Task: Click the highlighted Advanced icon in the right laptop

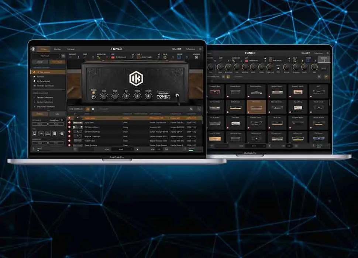Action: (x=324, y=60)
